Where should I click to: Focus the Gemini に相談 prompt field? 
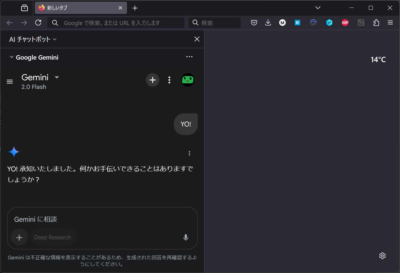(x=103, y=219)
